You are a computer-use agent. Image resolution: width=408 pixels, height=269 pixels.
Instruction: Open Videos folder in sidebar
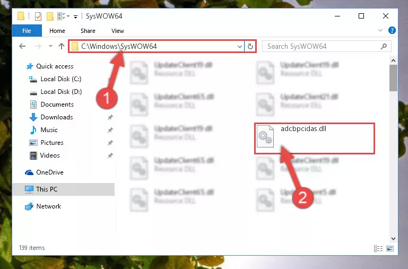click(x=50, y=155)
